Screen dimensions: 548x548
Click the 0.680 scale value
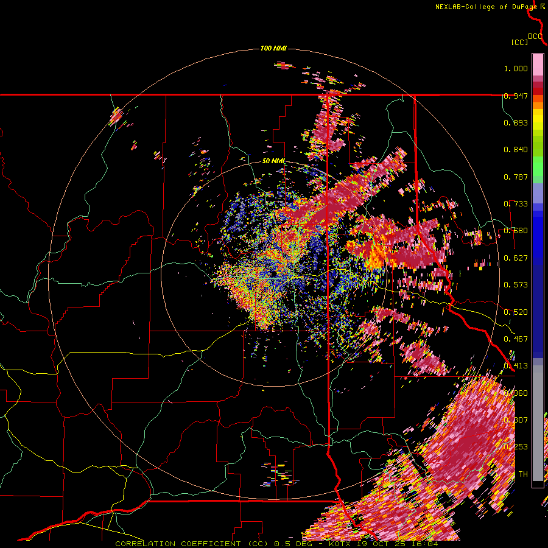516,231
